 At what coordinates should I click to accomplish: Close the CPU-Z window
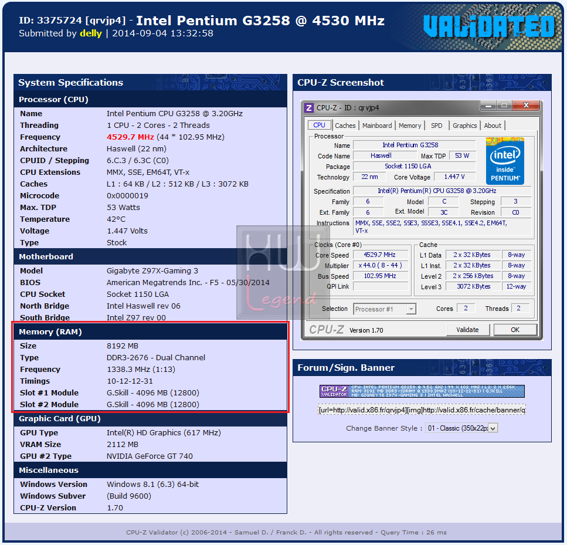click(x=526, y=106)
